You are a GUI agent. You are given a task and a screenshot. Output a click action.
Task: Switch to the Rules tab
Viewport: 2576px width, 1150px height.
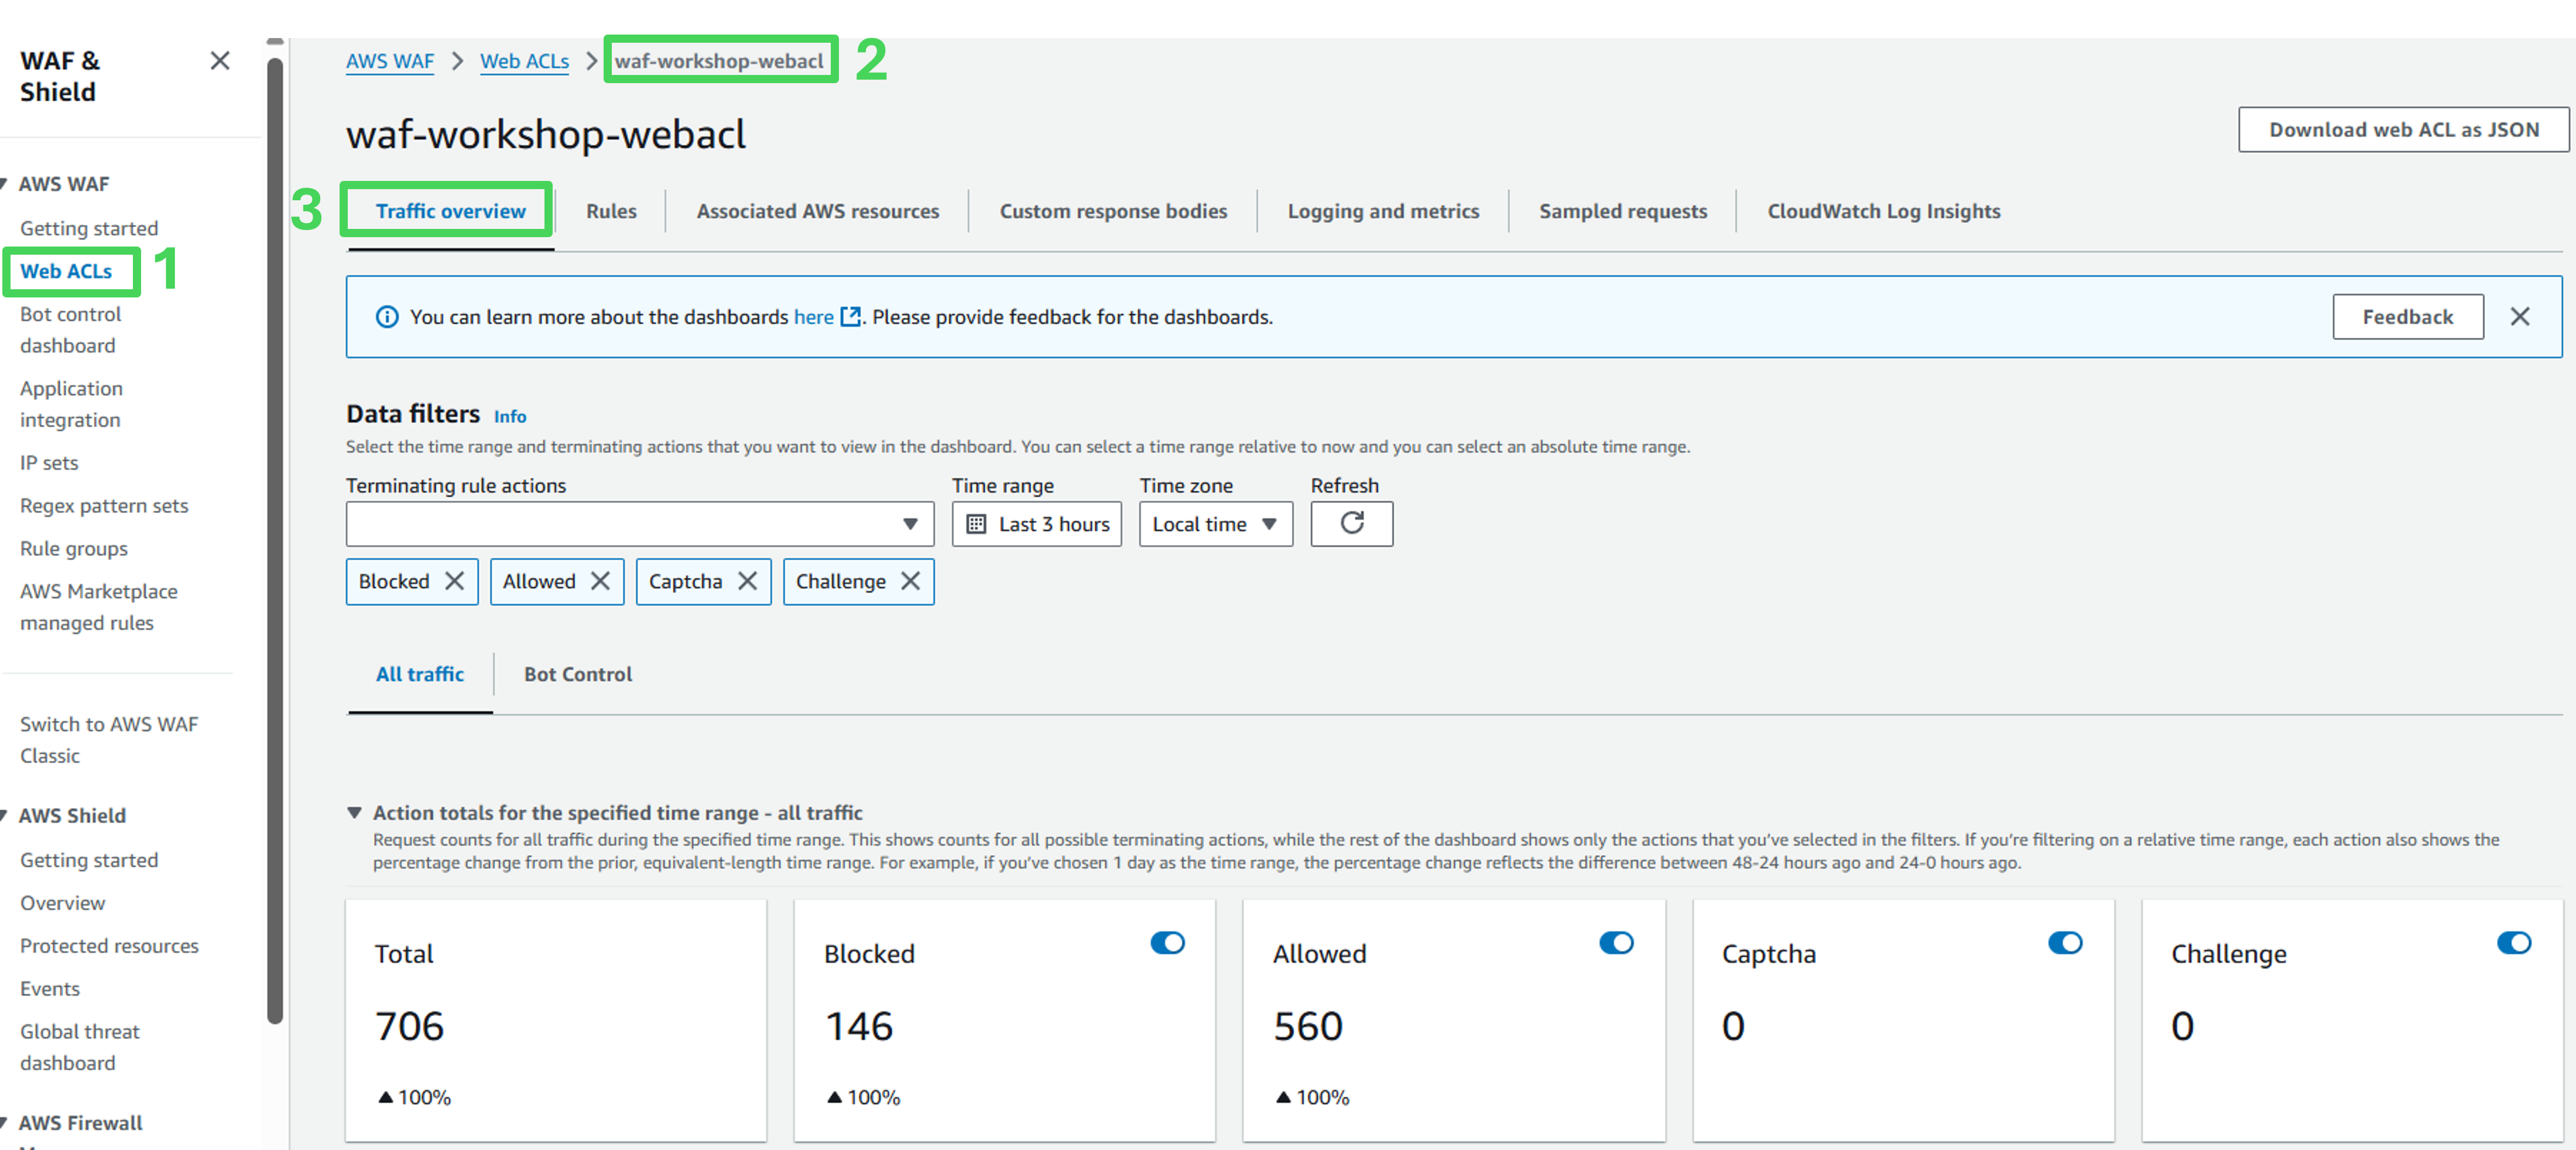tap(611, 211)
